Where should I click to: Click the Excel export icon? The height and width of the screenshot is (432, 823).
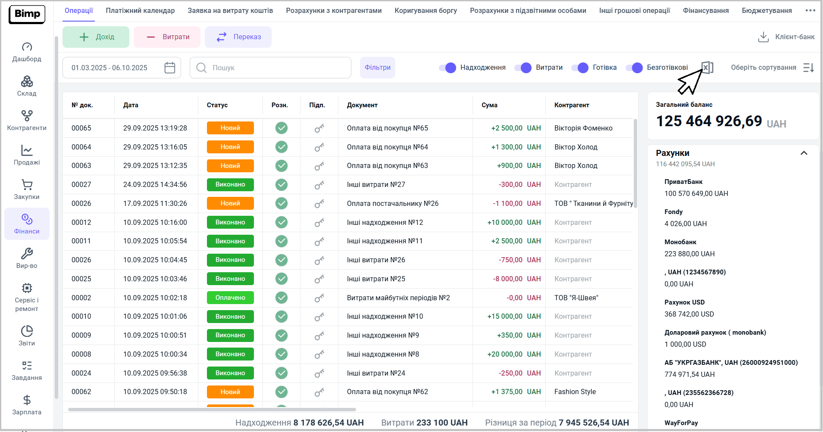[x=707, y=67]
